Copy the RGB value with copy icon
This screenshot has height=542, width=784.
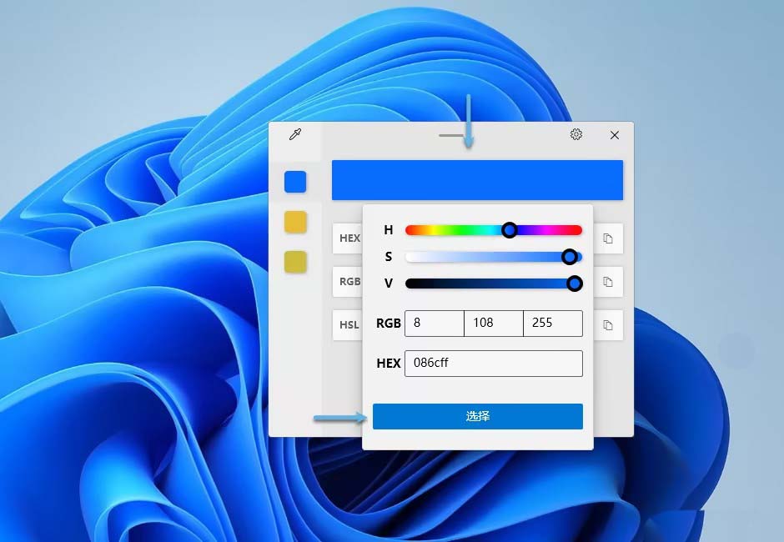608,282
